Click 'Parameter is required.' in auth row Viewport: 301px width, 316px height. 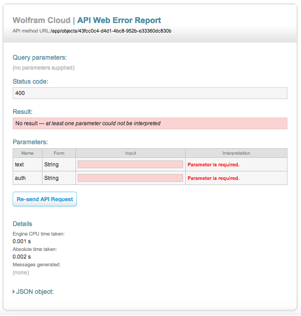213,178
